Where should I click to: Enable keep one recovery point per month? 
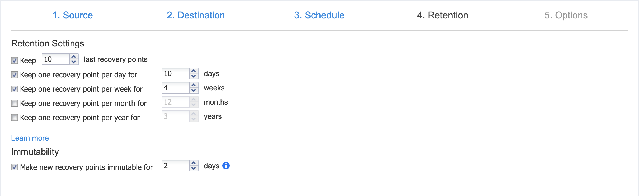[15, 103]
